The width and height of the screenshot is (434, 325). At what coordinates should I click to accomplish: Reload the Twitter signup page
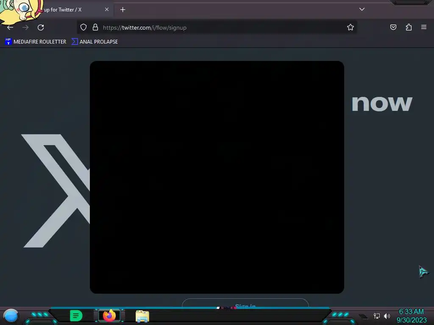point(41,28)
